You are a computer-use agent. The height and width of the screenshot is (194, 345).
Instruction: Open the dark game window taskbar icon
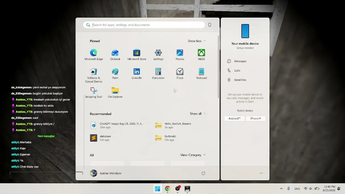pos(187,189)
